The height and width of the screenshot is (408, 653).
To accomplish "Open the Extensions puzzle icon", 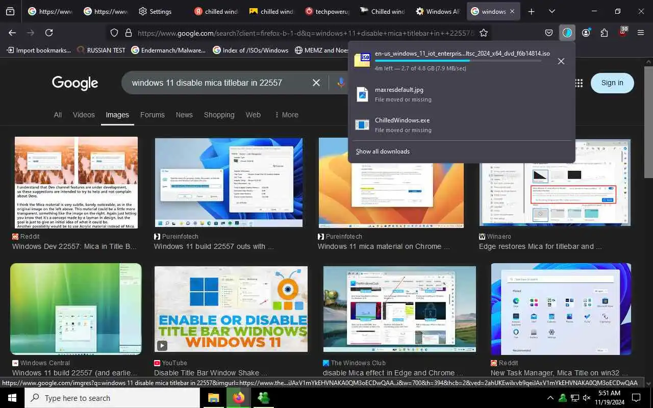I will click(604, 33).
